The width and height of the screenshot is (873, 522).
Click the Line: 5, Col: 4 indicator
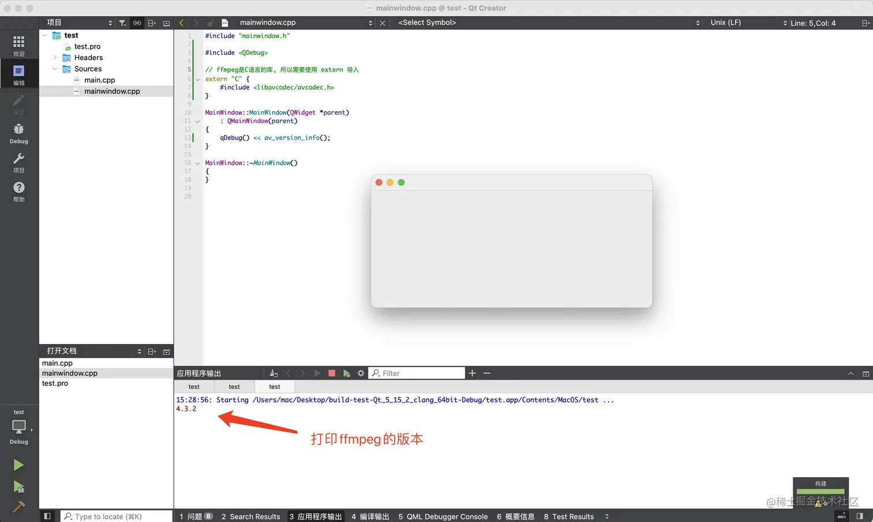pyautogui.click(x=813, y=23)
